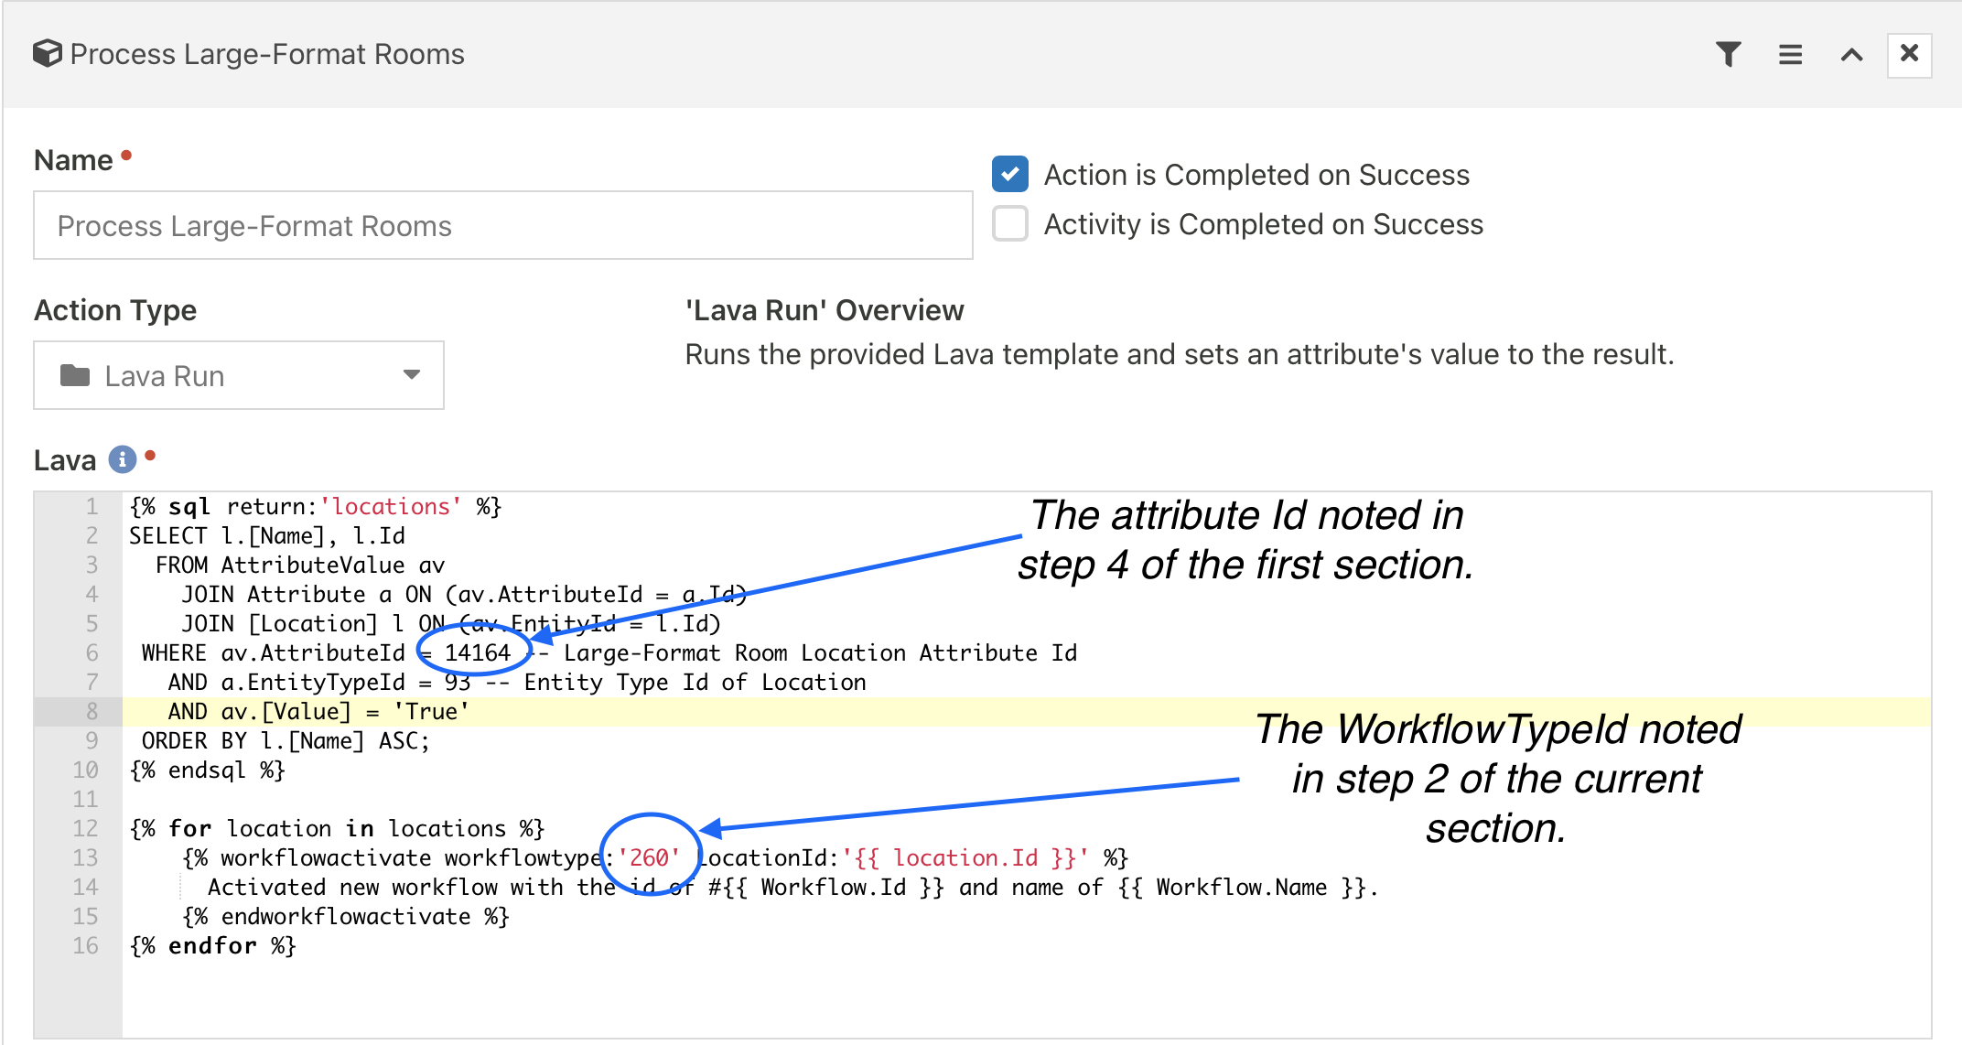
Task: Click the {% endsql %} line
Action: tap(208, 770)
